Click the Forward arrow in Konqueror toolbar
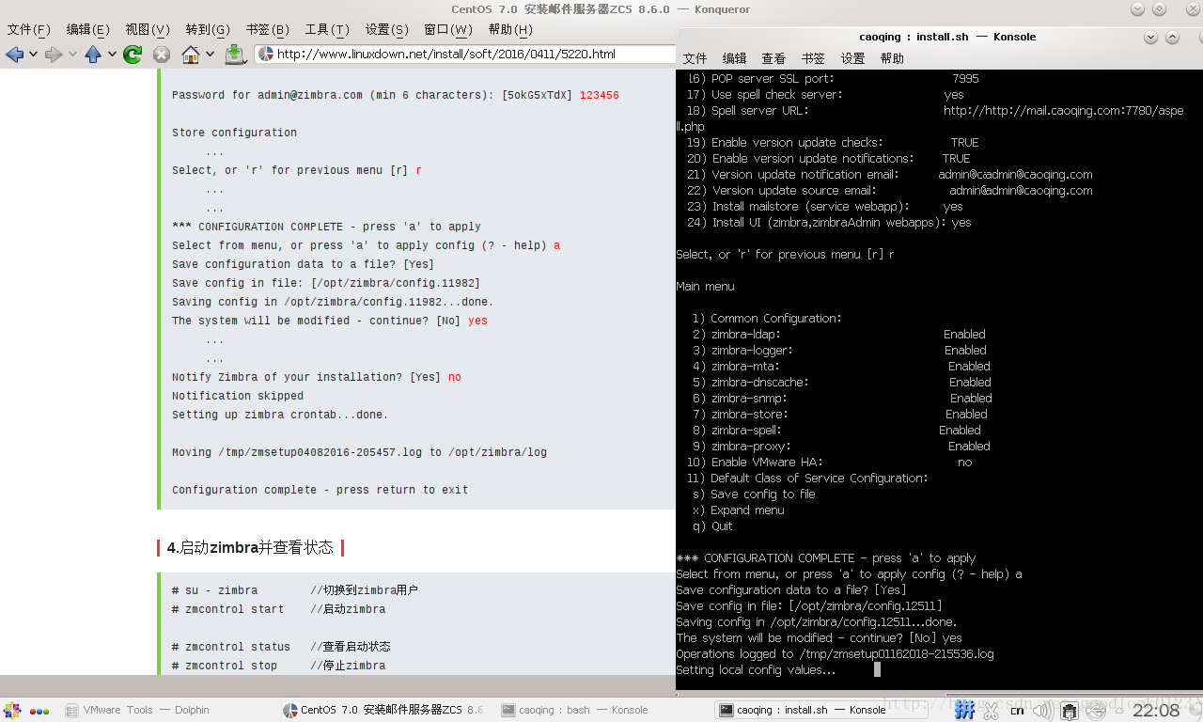Screen dimensions: 1203x722 pyautogui.click(x=54, y=55)
